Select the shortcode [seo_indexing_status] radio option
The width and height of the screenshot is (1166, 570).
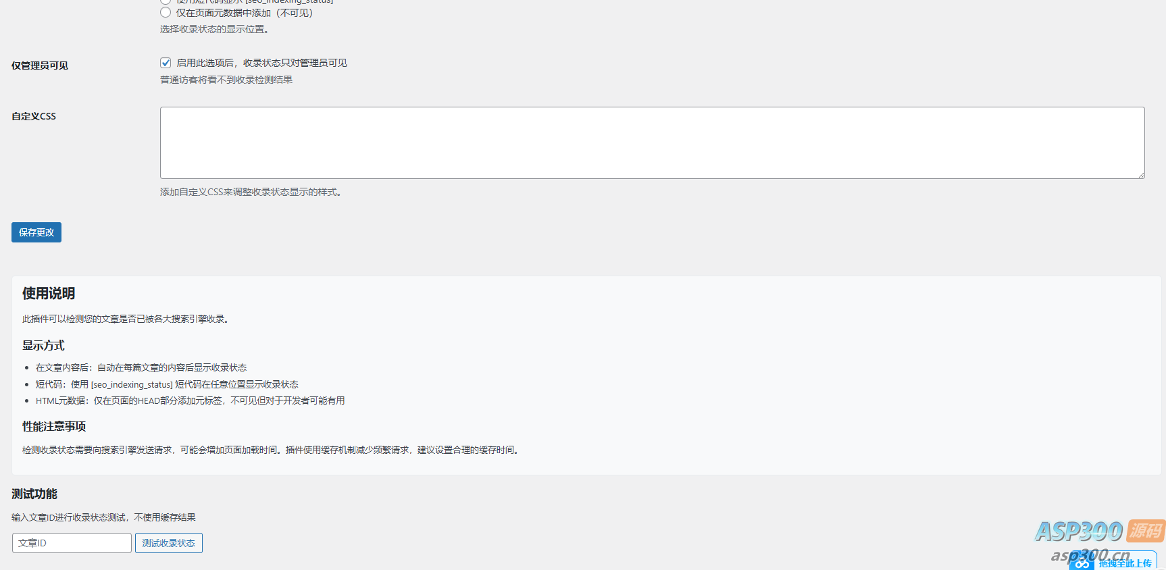[166, 1]
